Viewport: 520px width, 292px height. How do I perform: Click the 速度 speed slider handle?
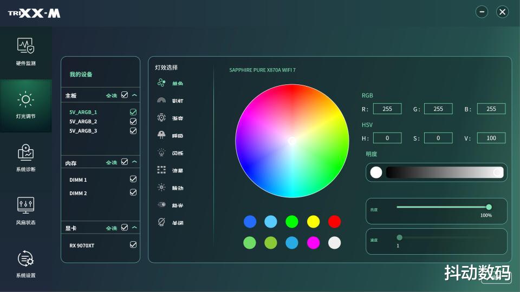point(400,237)
